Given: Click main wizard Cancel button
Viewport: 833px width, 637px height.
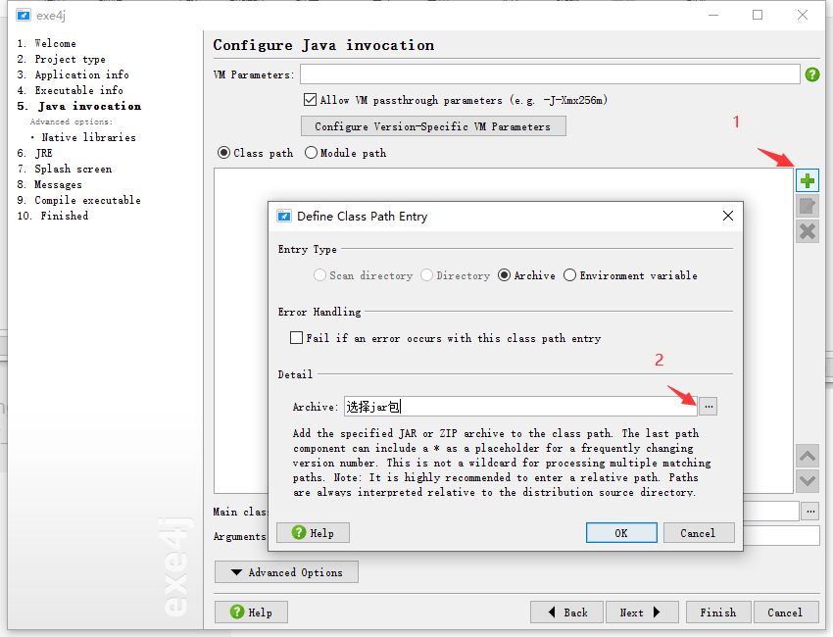Looking at the screenshot, I should [x=785, y=612].
